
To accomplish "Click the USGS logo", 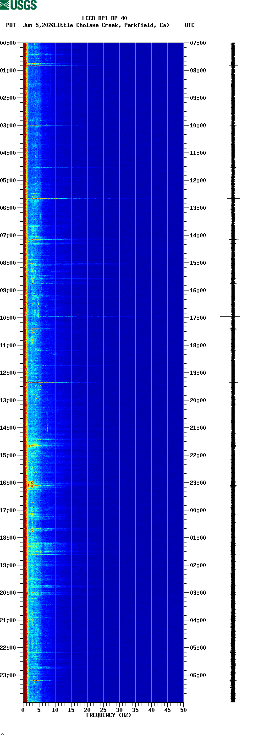I will point(18,5).
